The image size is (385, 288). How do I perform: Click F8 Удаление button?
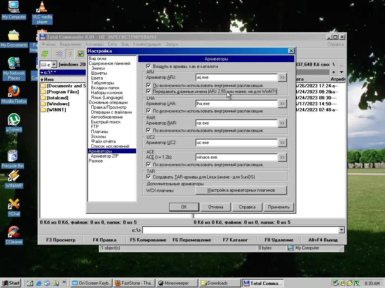point(279,240)
